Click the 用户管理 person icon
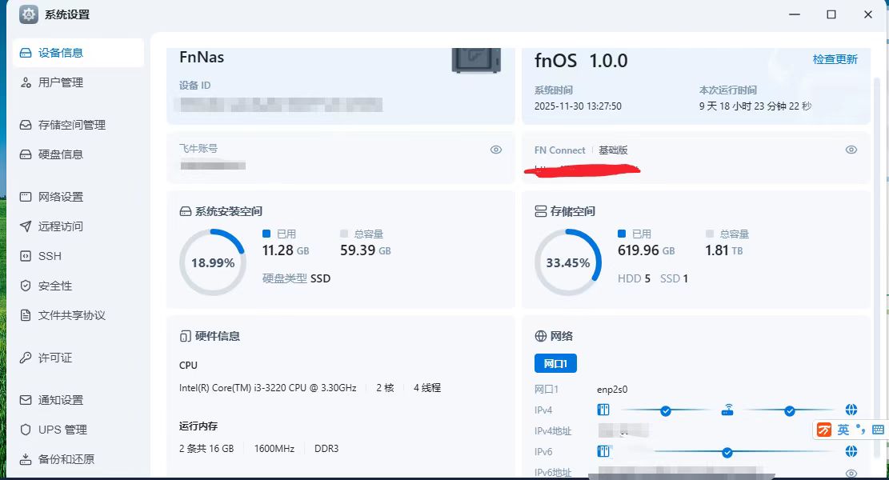Image resolution: width=889 pixels, height=480 pixels. tap(26, 82)
